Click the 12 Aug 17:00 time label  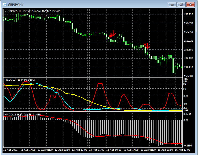tap(80, 150)
